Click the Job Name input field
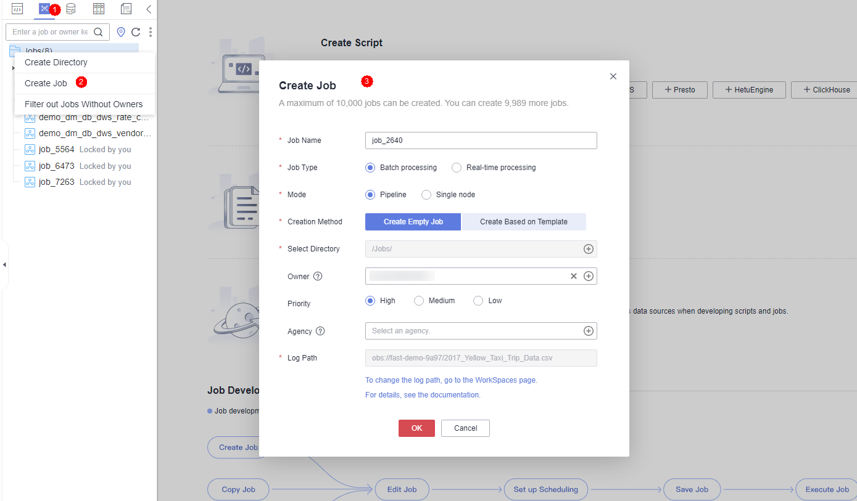This screenshot has height=501, width=857. point(481,141)
